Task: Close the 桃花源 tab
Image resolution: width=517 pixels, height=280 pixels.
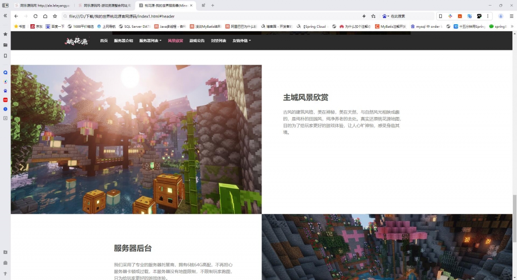Action: (x=191, y=5)
